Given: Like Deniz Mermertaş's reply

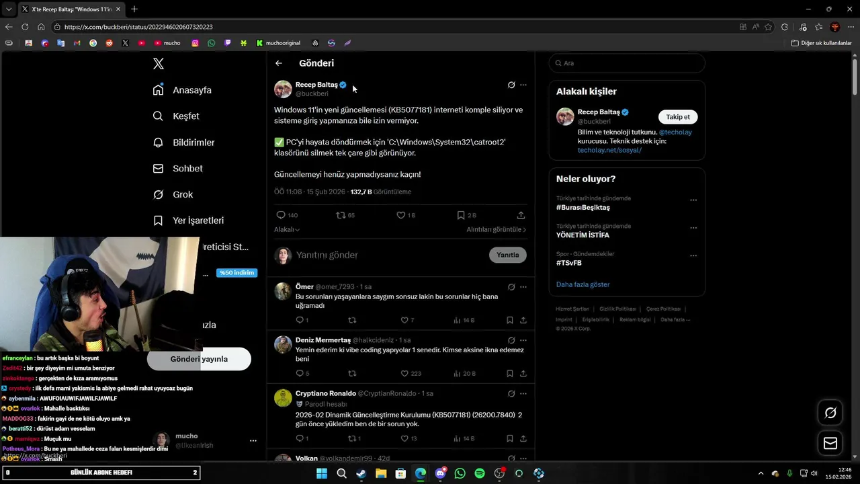Looking at the screenshot, I should pyautogui.click(x=411, y=374).
